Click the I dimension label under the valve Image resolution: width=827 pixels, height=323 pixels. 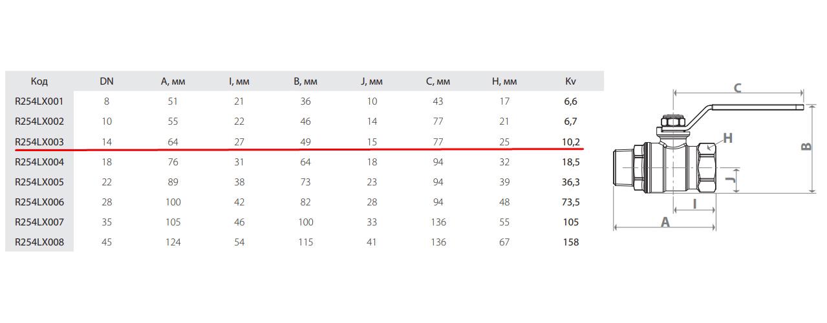(694, 204)
